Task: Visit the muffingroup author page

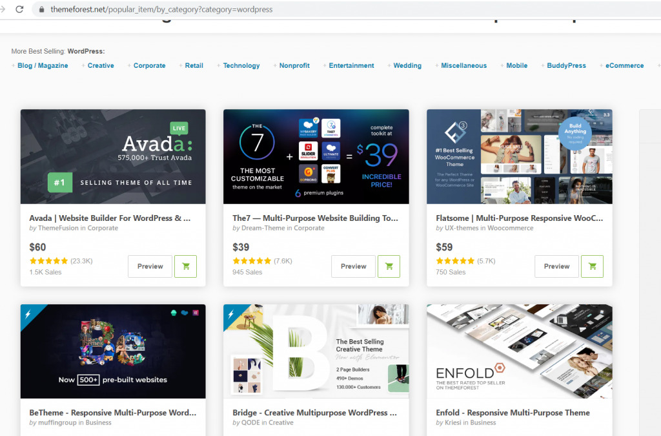Action: [x=57, y=422]
